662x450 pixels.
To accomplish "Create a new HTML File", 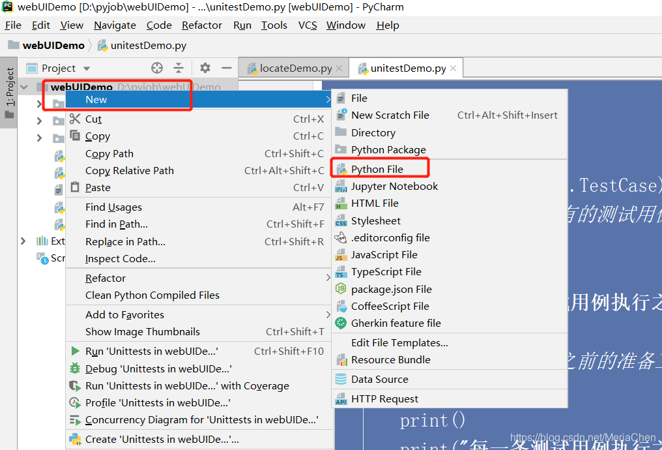I will tap(450, 203).
